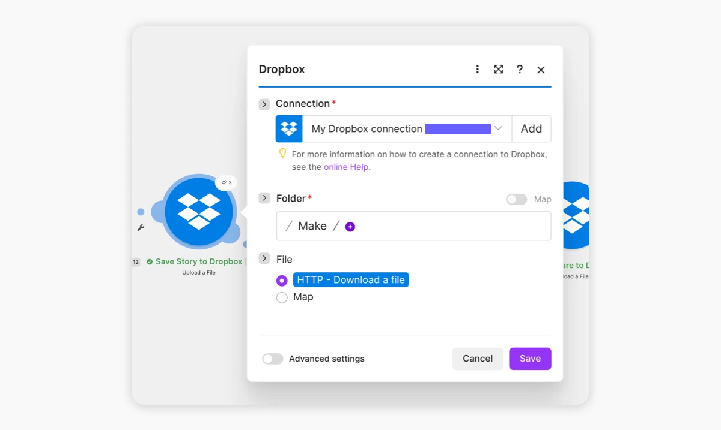This screenshot has width=721, height=430.
Task: Click the Dropbox dialog title
Action: pyautogui.click(x=282, y=70)
